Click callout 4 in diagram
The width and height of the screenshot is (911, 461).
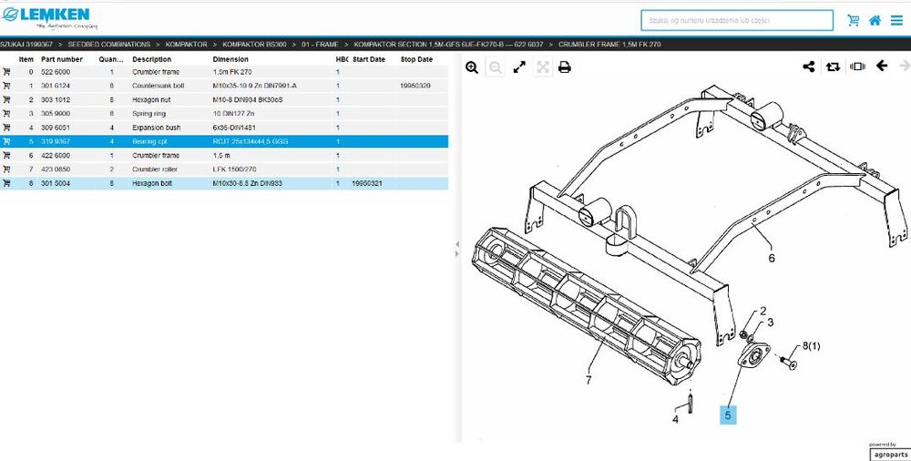[x=675, y=419]
